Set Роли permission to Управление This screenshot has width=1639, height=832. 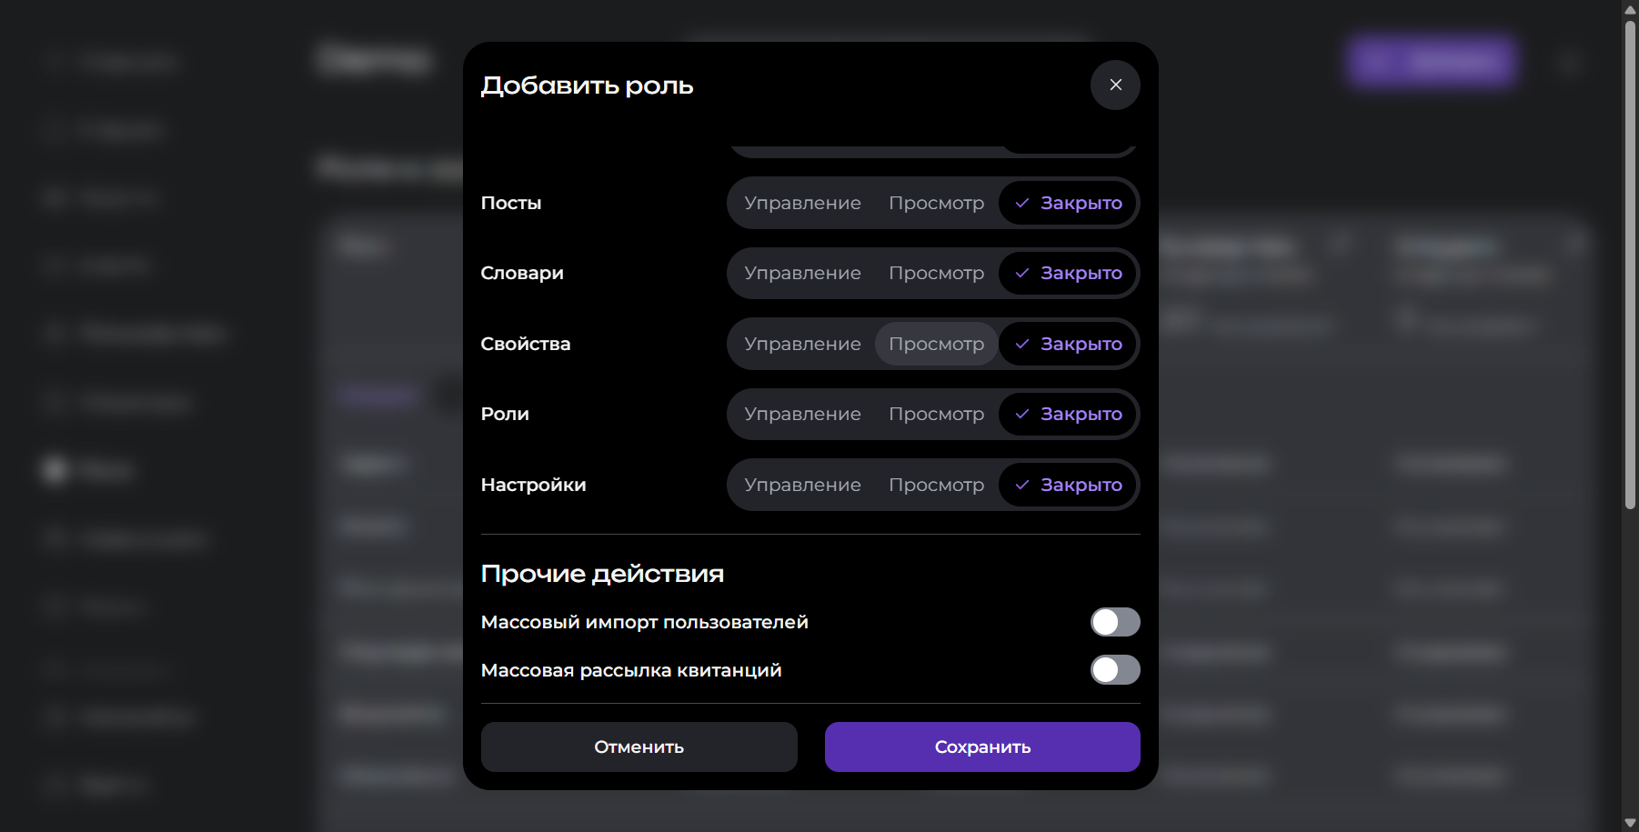(802, 414)
